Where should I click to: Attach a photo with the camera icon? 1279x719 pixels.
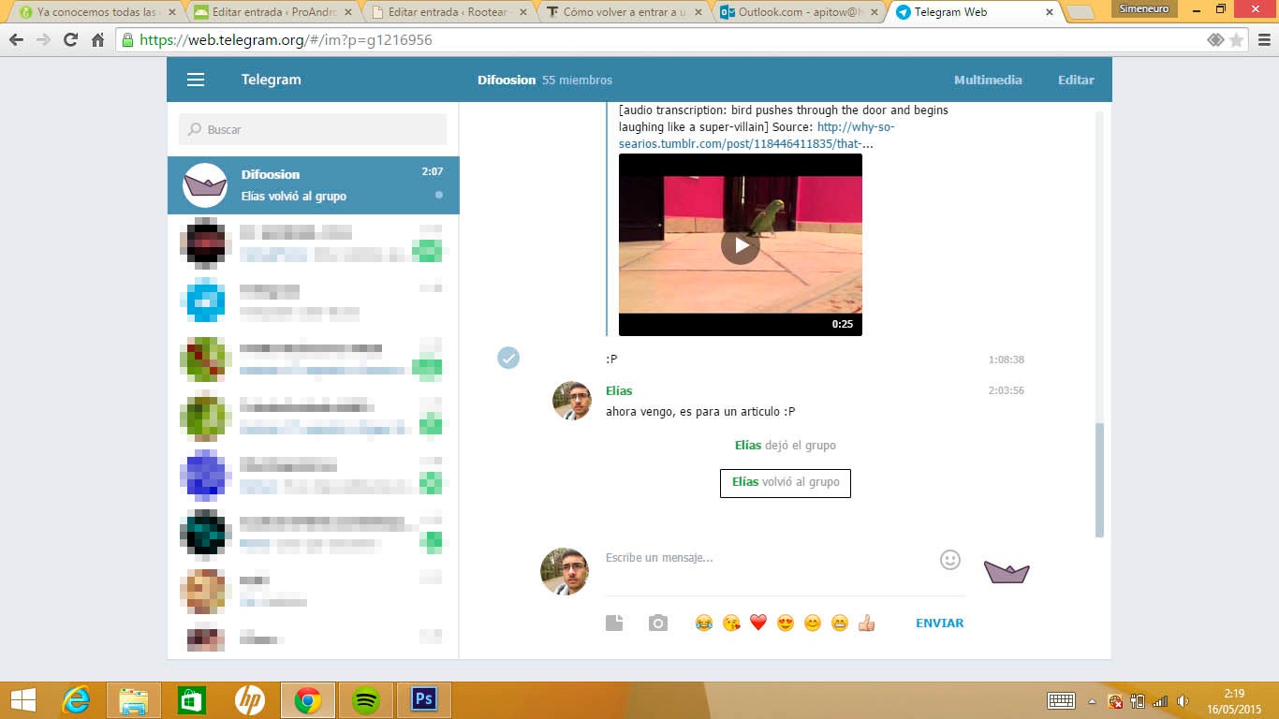(658, 623)
